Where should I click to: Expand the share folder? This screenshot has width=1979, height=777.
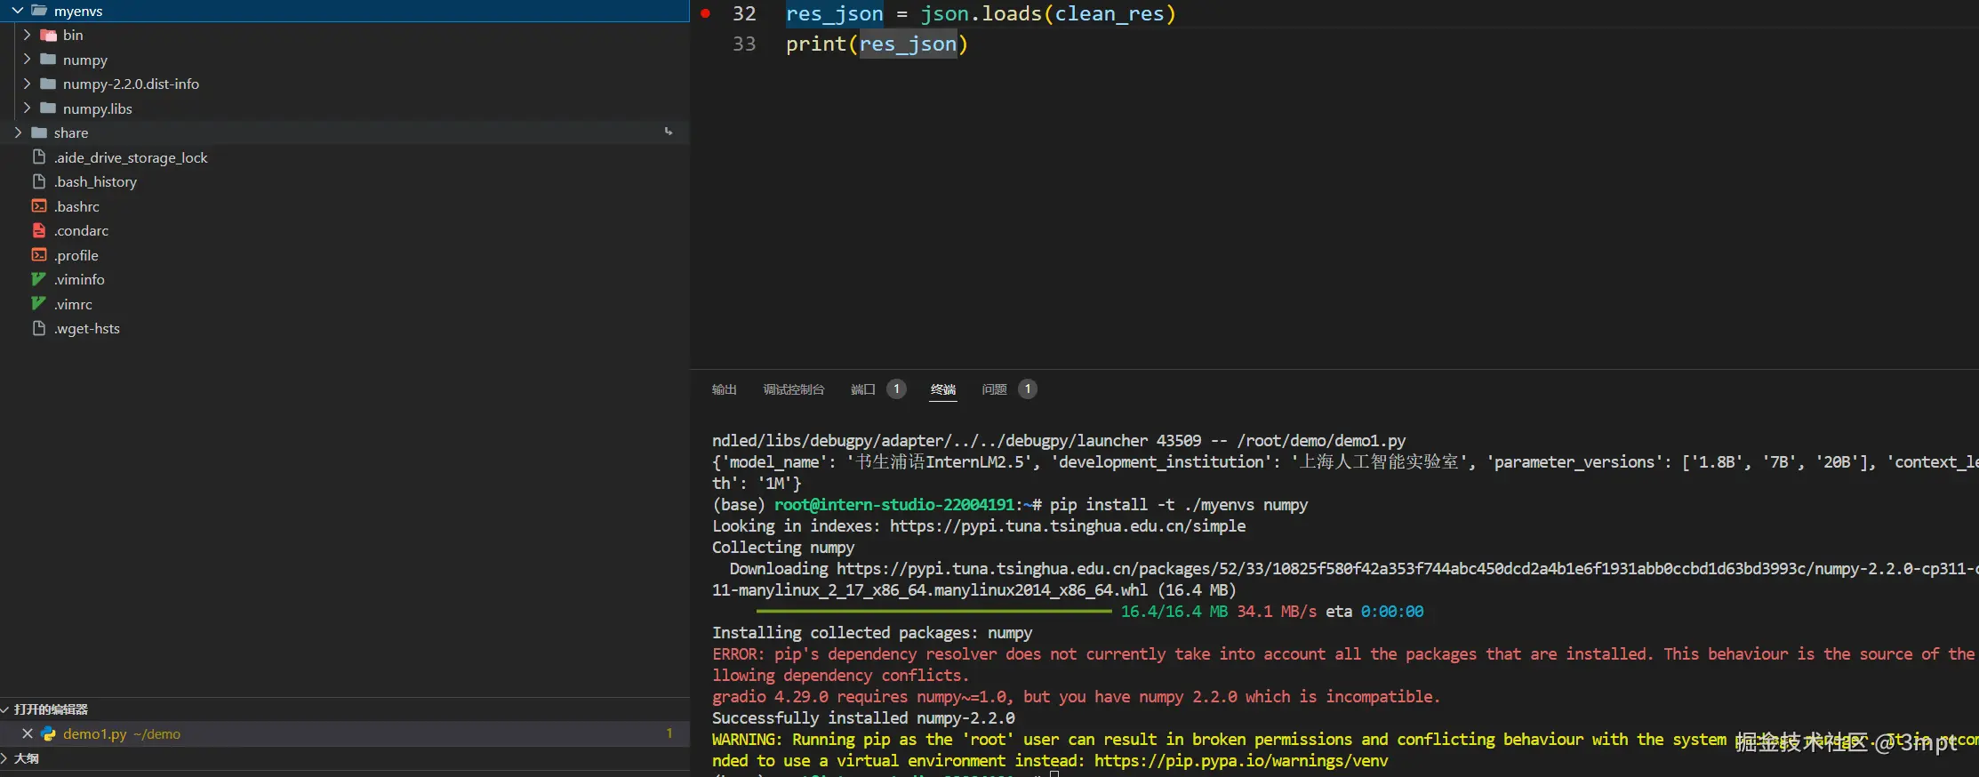click(18, 132)
